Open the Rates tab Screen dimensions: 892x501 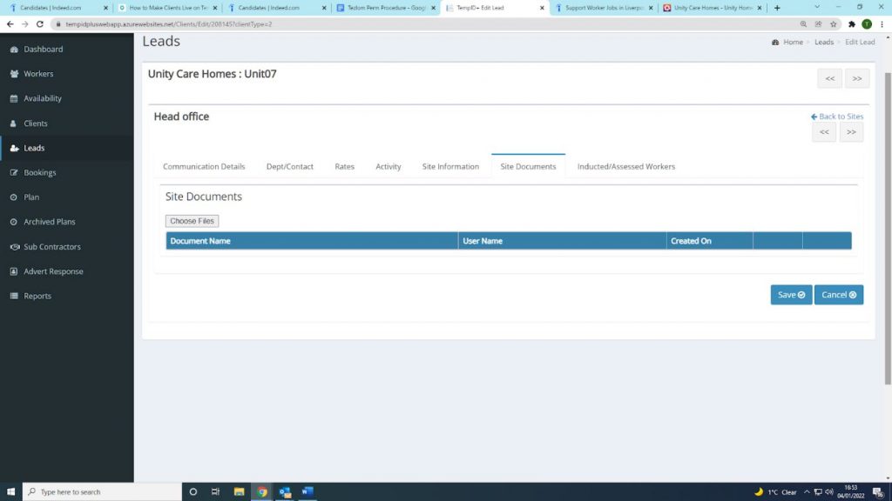(x=344, y=166)
